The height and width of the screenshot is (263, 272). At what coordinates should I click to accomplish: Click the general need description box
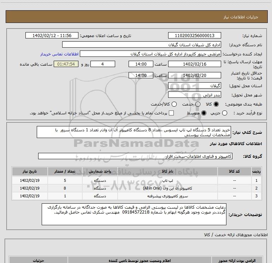point(134,132)
